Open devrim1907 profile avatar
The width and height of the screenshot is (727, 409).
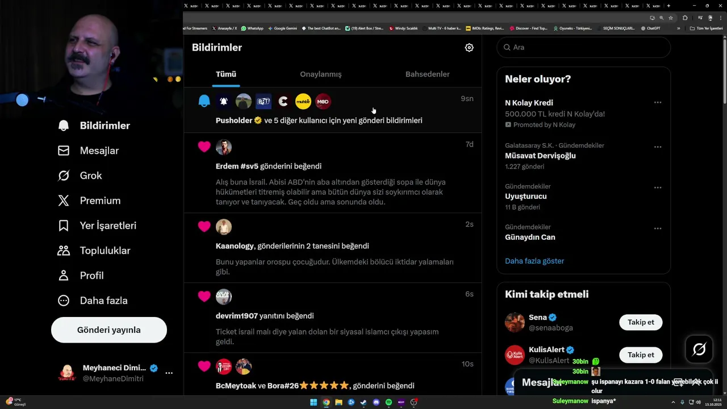pyautogui.click(x=224, y=297)
